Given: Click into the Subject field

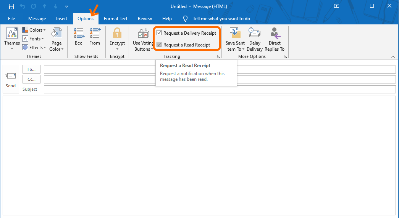Looking at the screenshot, I should [220, 89].
